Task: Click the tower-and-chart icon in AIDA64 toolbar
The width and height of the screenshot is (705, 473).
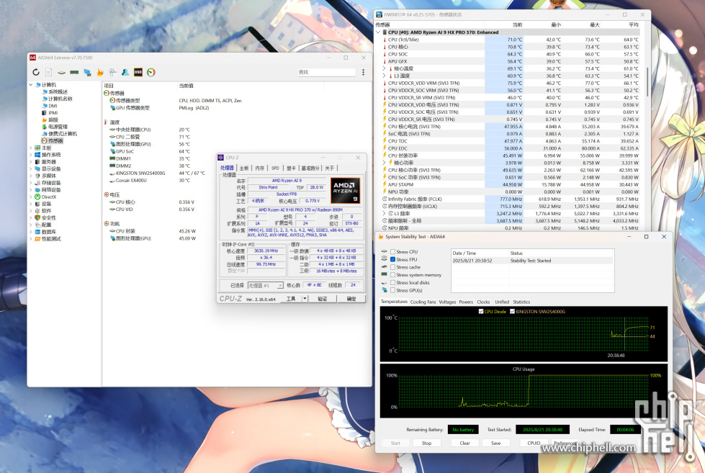Action: click(x=112, y=73)
